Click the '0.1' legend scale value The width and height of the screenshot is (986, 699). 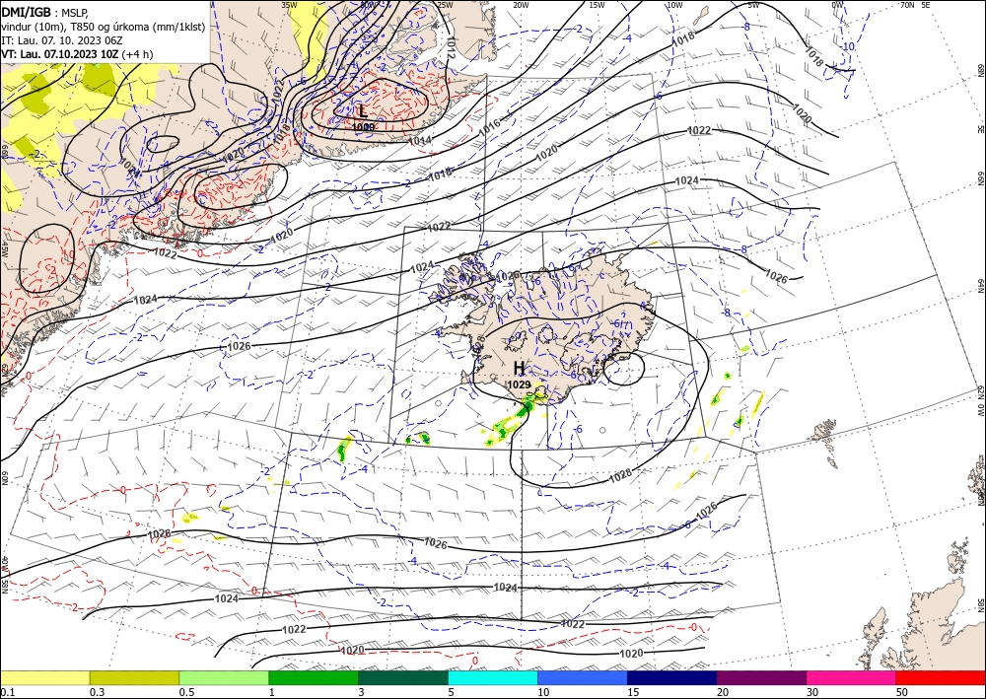coord(8,692)
